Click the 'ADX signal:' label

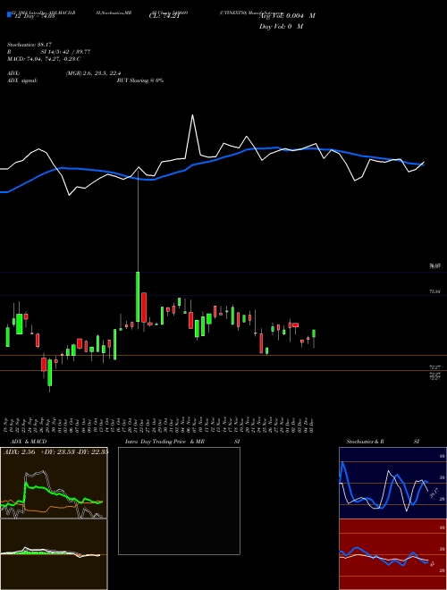22,80
